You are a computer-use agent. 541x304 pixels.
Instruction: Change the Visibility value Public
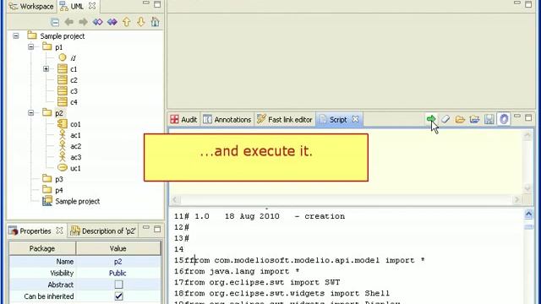(118, 273)
